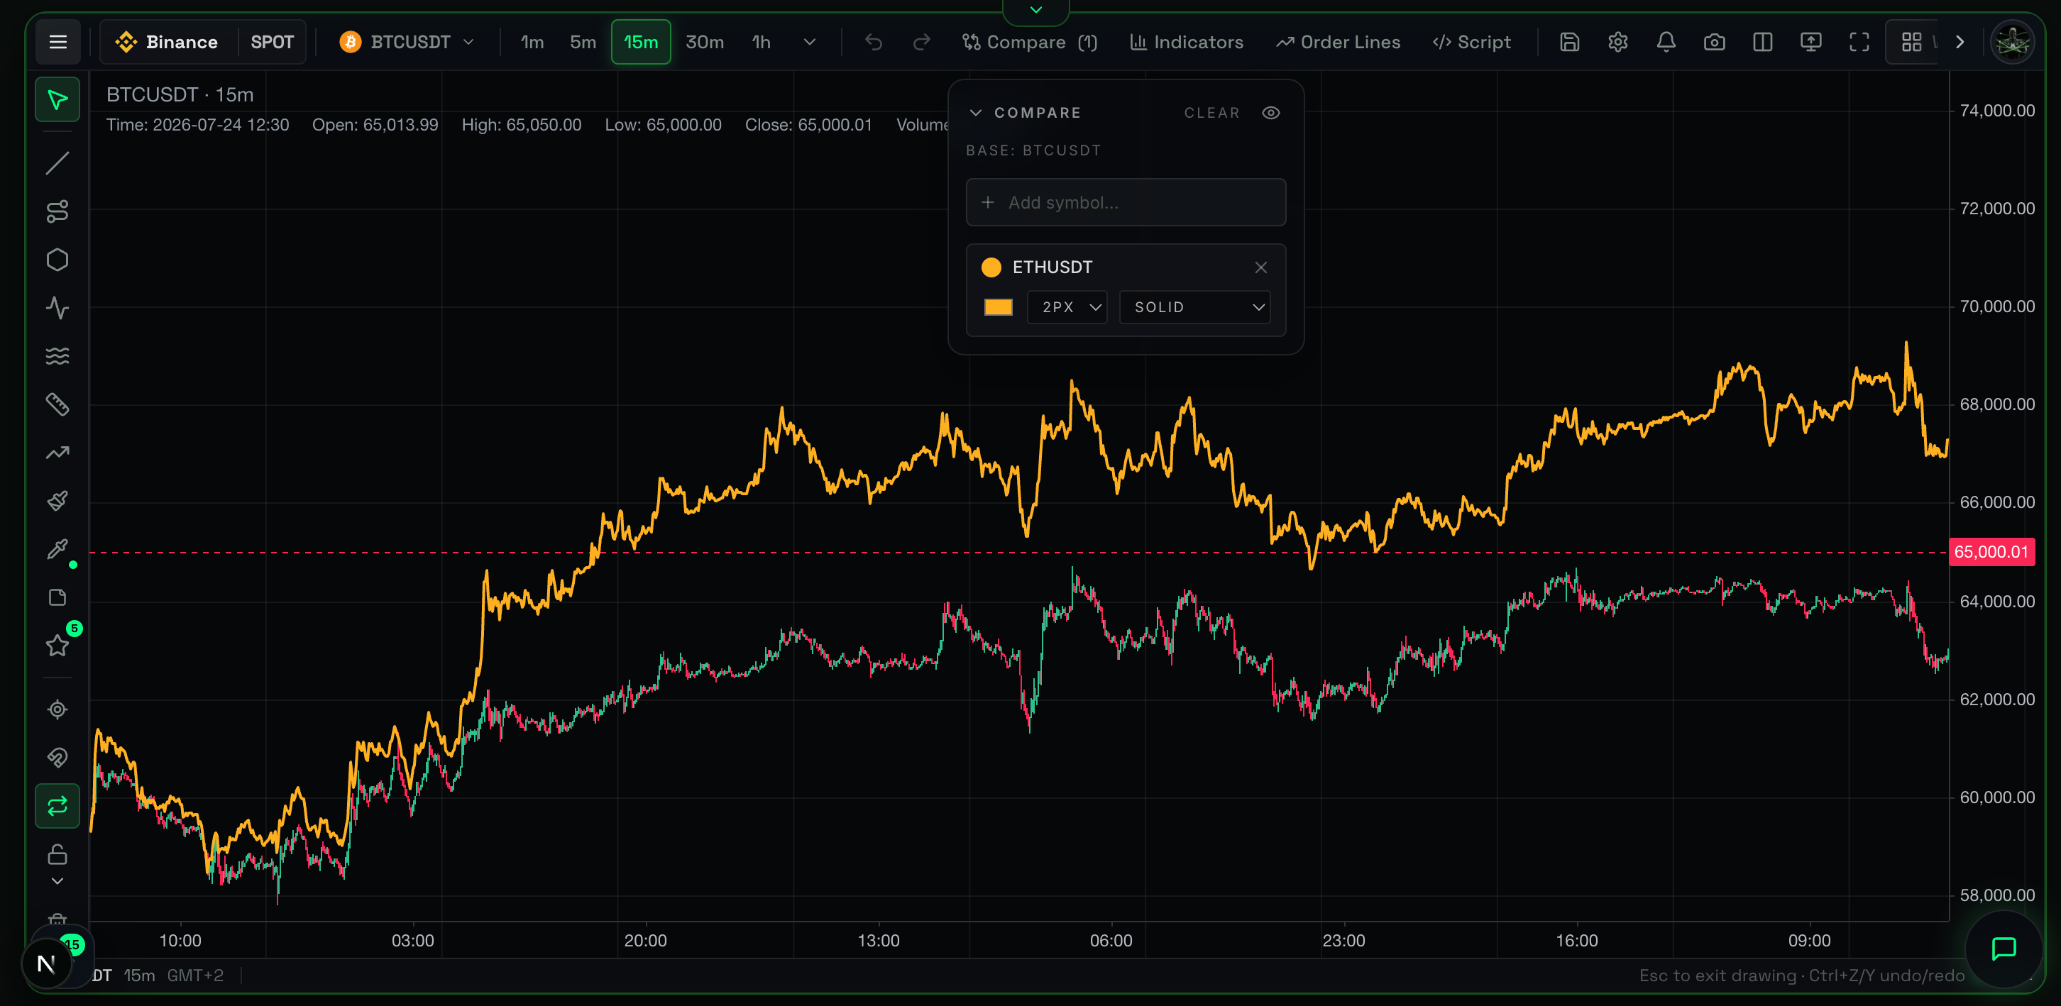Viewport: 2061px width, 1006px height.
Task: Open the Order Lines menu
Action: 1339,43
